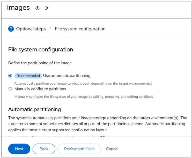Click the partially hidden external link icon
Viewport: 192px width, 158px height.
tap(102, 136)
